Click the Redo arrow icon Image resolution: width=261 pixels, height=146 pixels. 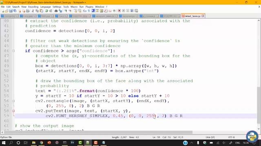click(51, 11)
